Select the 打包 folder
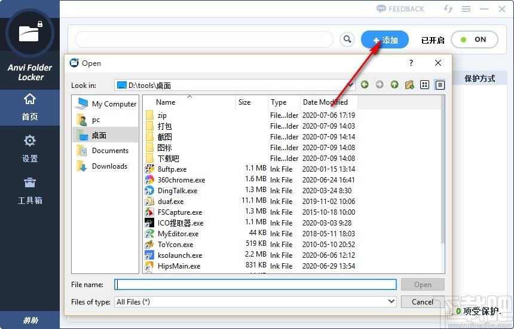This screenshot has height=329, width=514. click(164, 126)
